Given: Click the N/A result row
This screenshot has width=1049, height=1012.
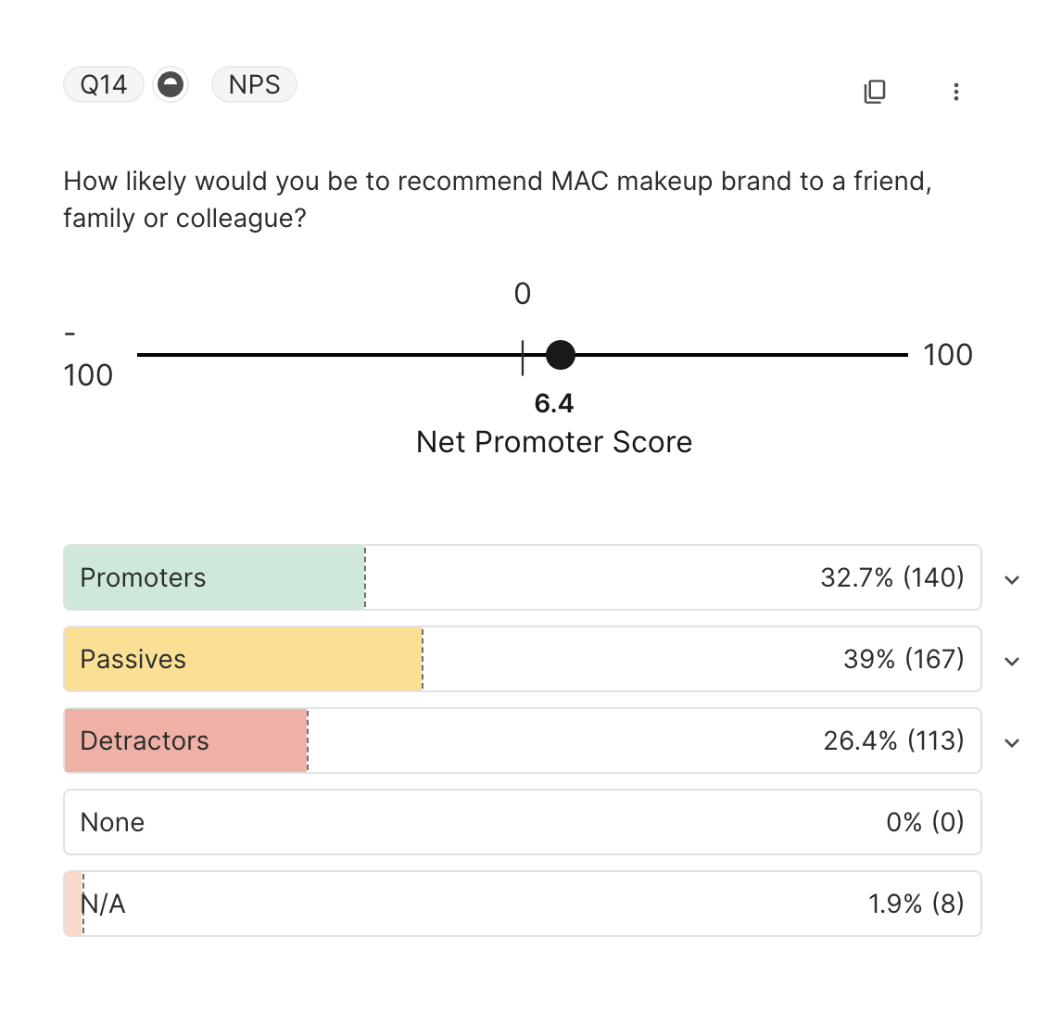Looking at the screenshot, I should tap(522, 904).
